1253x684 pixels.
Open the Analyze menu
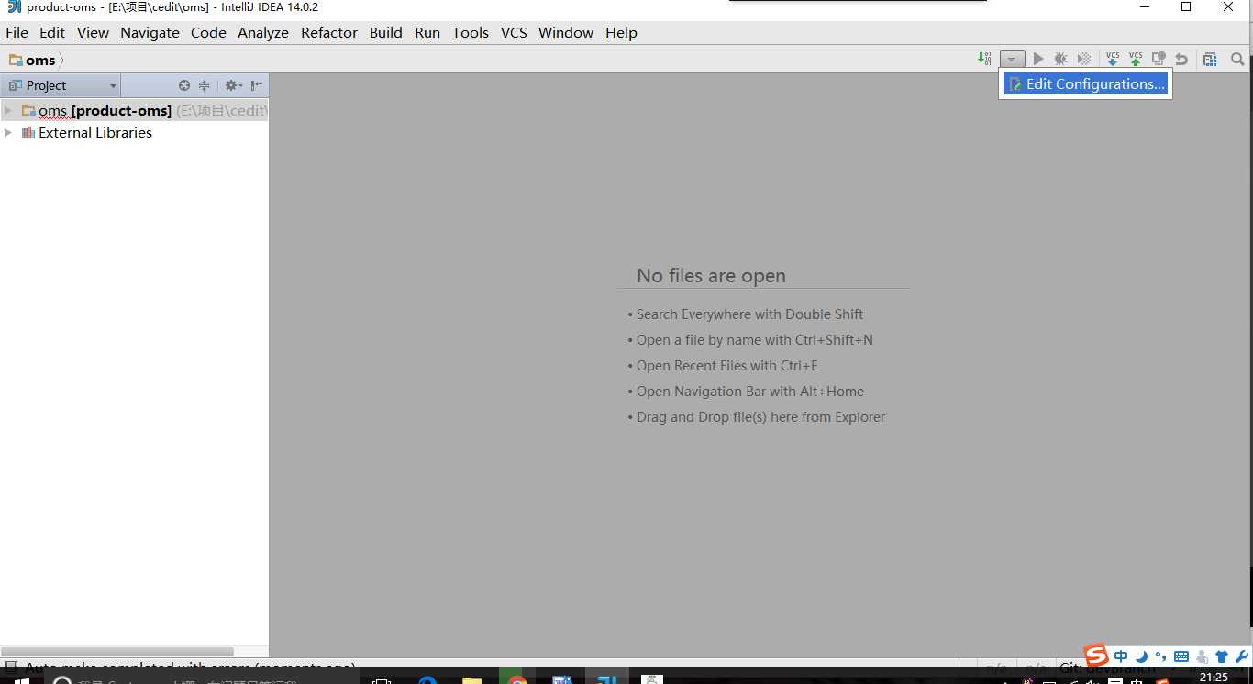pos(263,32)
